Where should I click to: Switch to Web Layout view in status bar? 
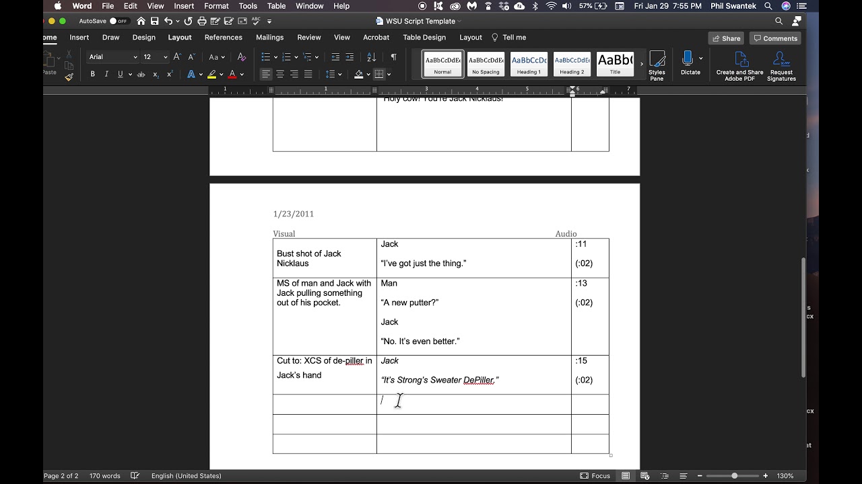645,476
